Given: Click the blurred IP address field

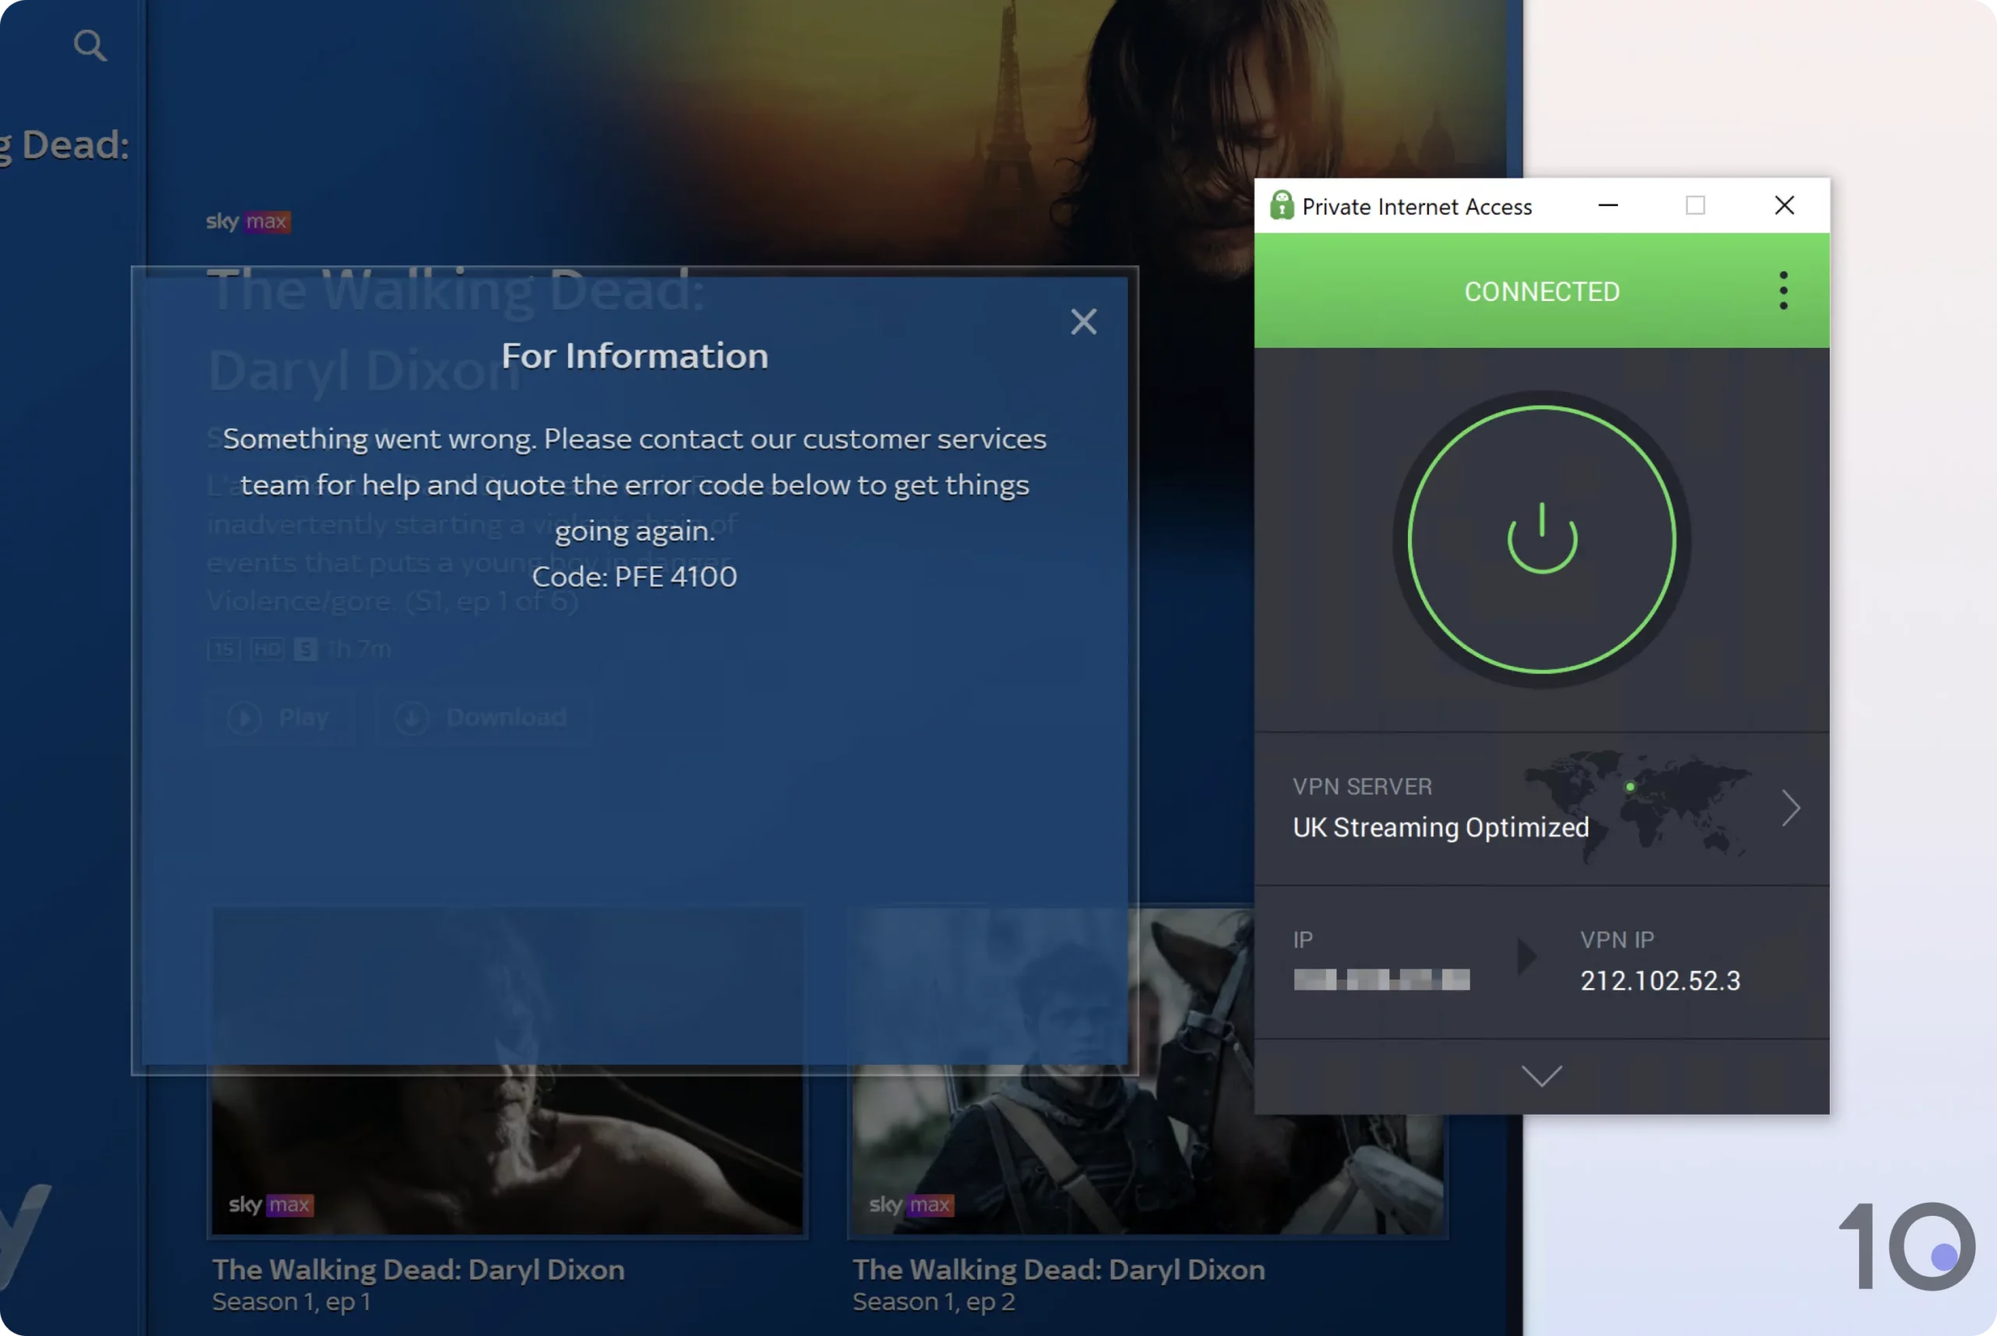Looking at the screenshot, I should tap(1382, 979).
